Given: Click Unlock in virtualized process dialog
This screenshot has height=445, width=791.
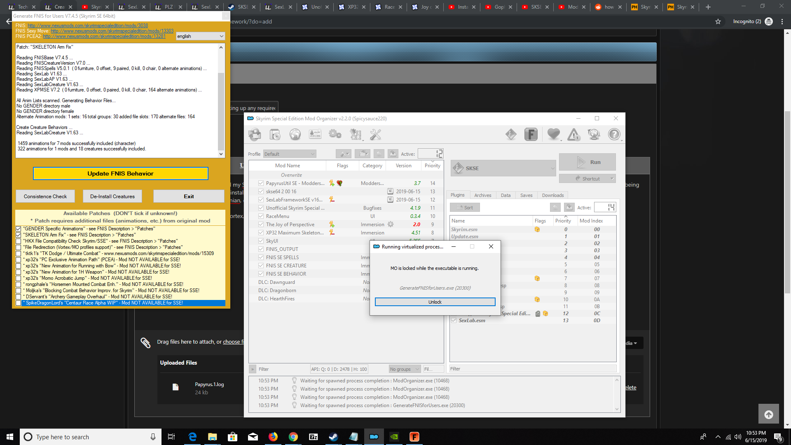Looking at the screenshot, I should coord(435,302).
